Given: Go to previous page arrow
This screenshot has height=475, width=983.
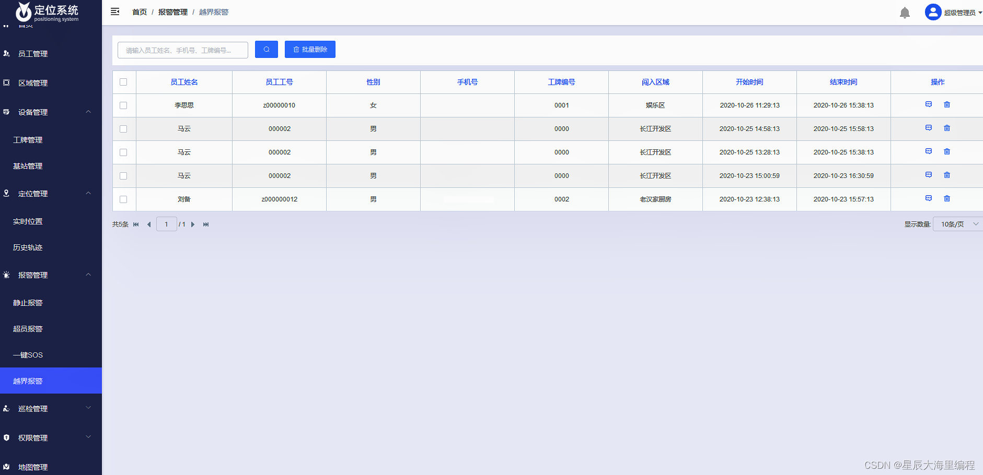Looking at the screenshot, I should (149, 224).
